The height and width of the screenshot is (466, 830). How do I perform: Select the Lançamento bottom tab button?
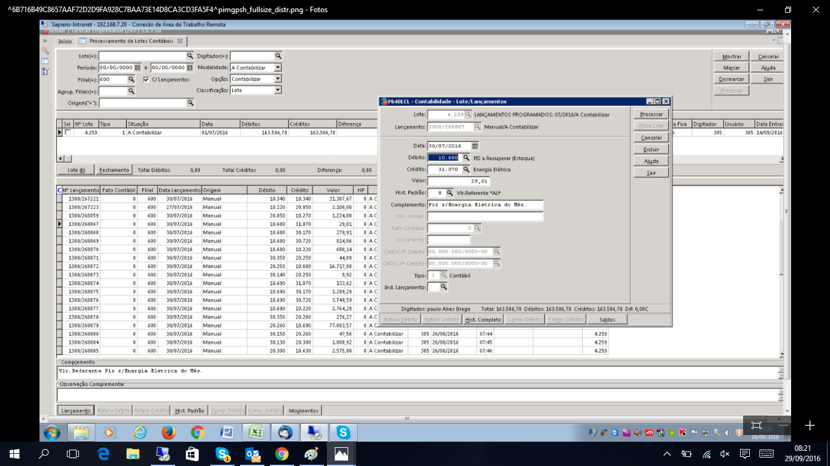(x=76, y=411)
